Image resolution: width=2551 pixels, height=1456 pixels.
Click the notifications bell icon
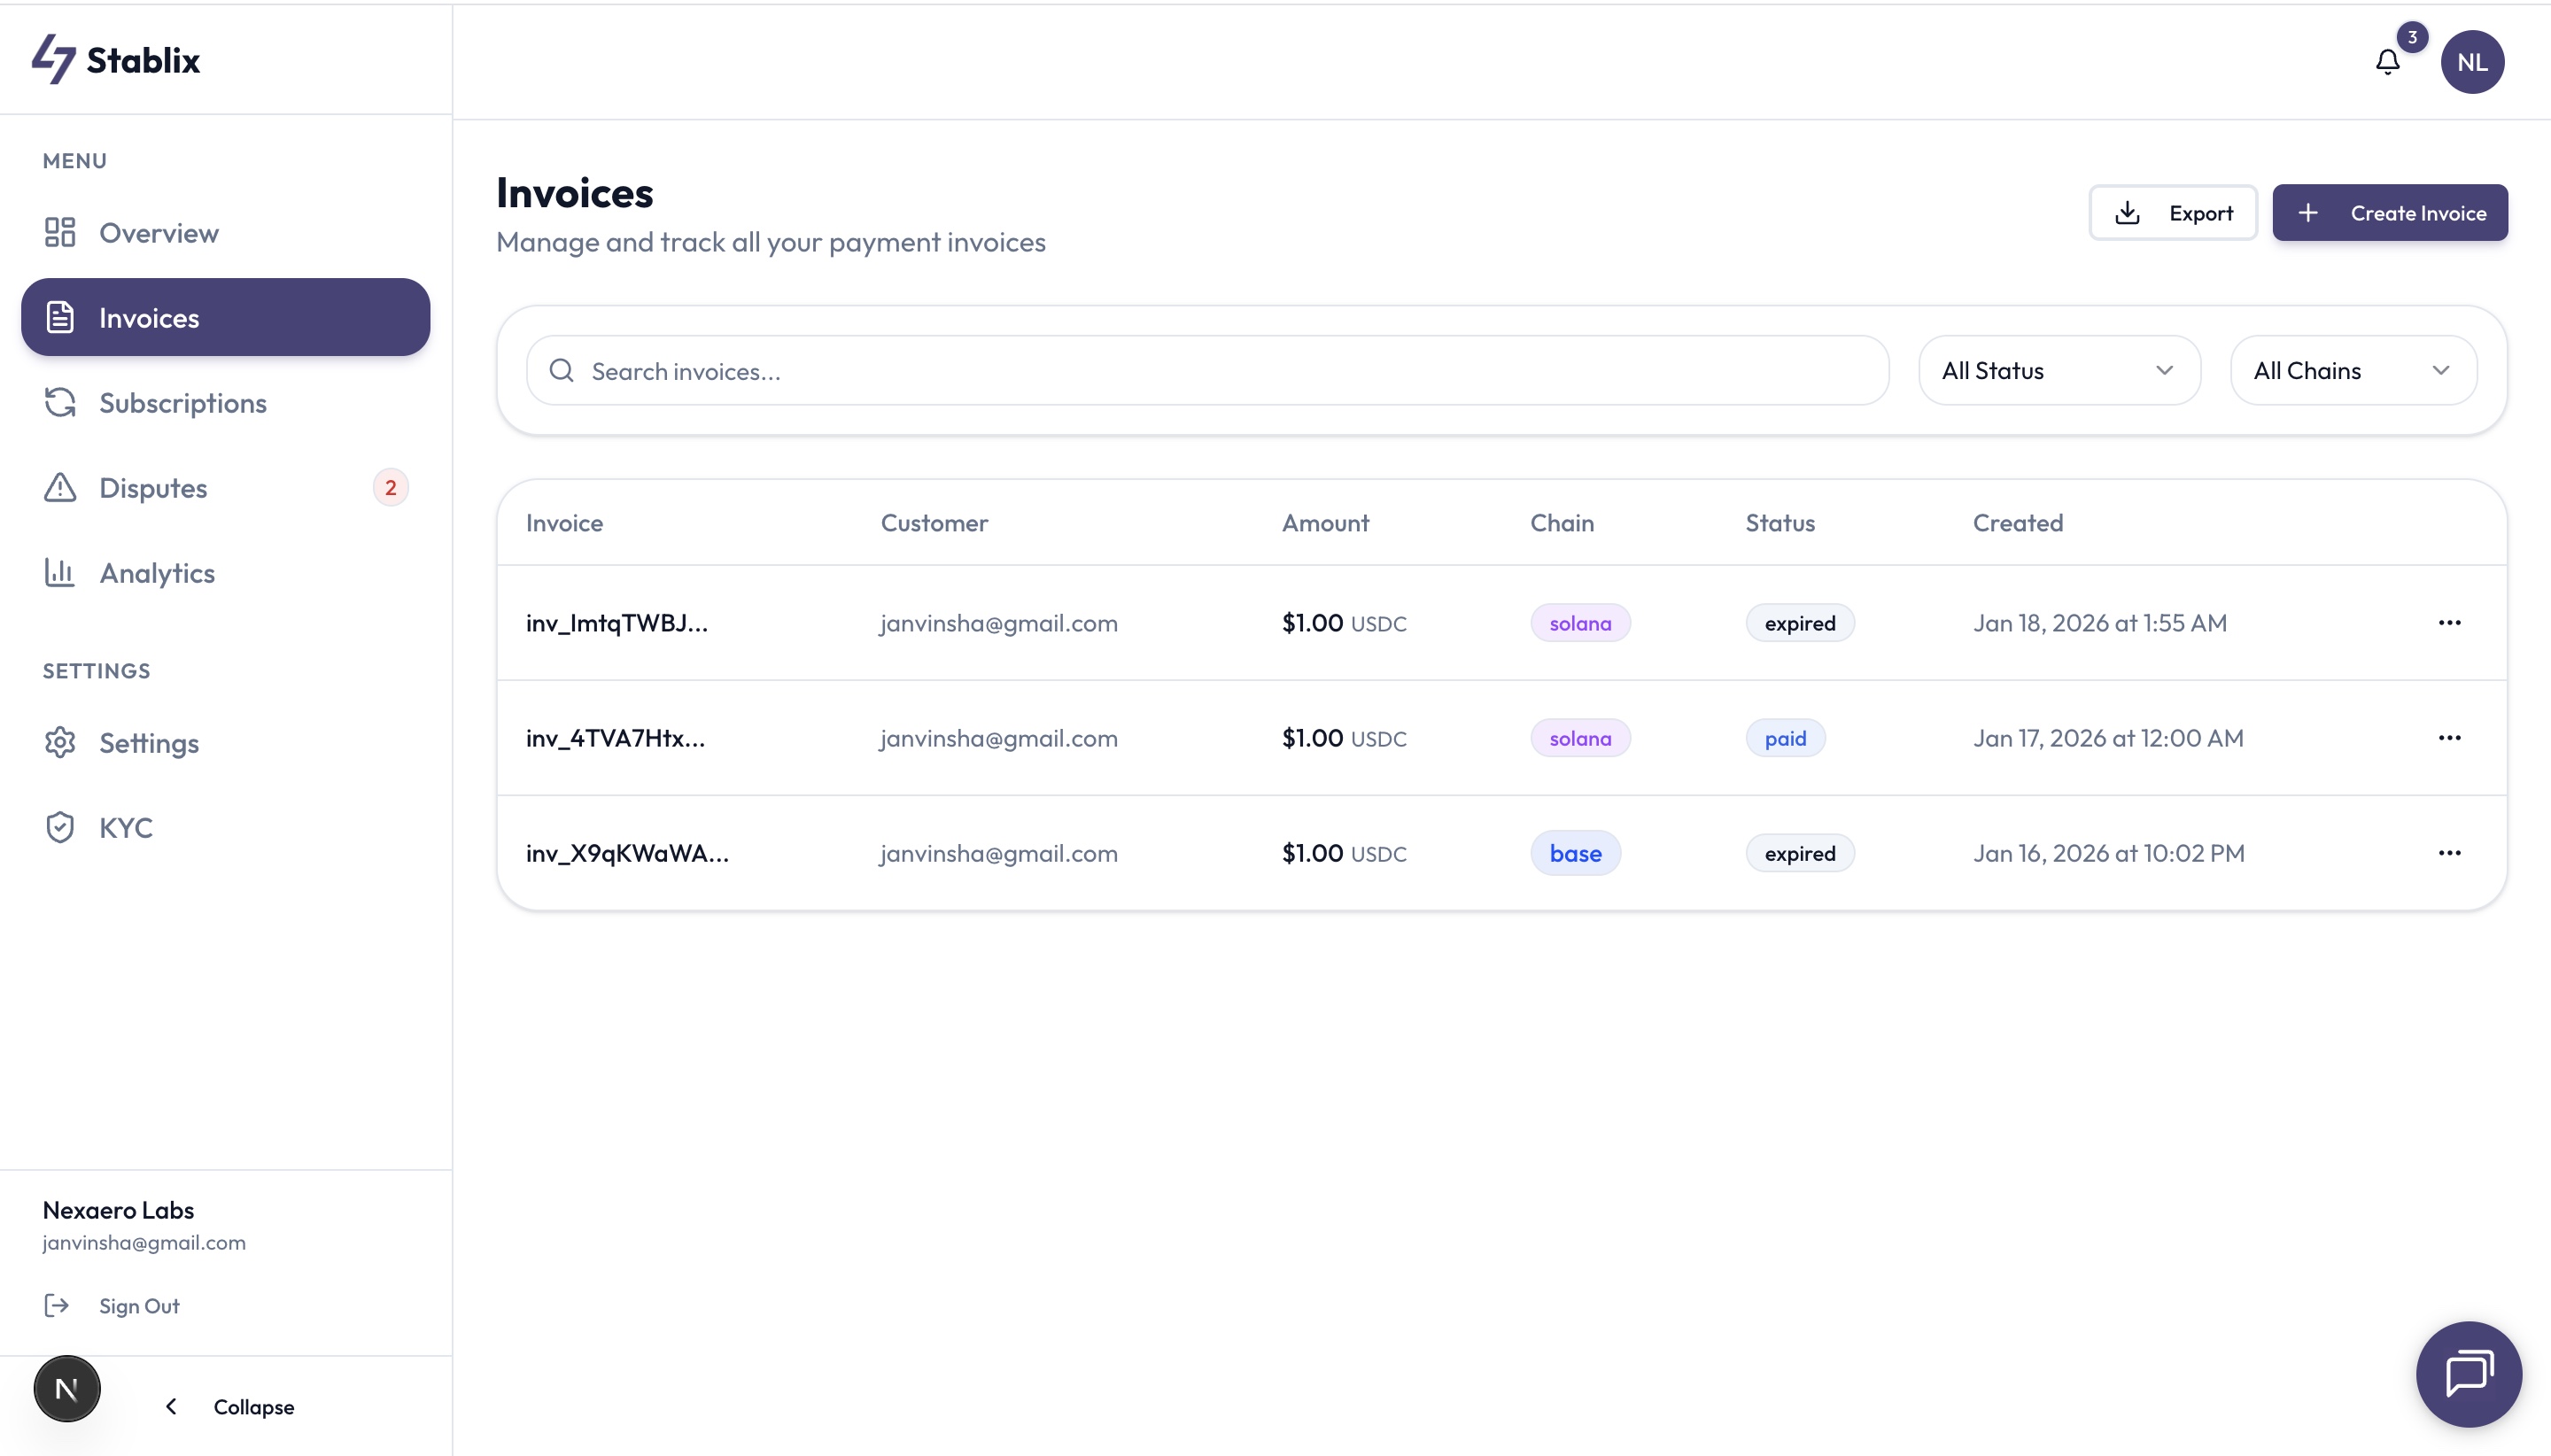click(x=2387, y=62)
